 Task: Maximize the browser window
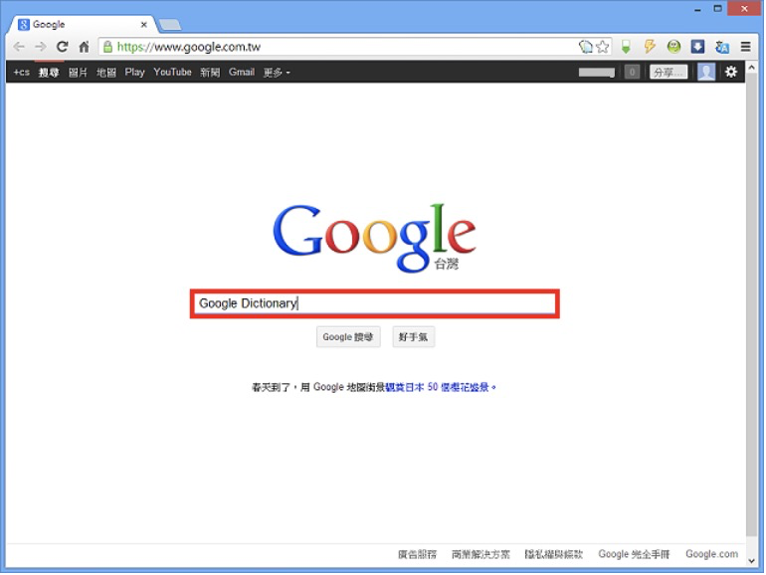pos(717,9)
